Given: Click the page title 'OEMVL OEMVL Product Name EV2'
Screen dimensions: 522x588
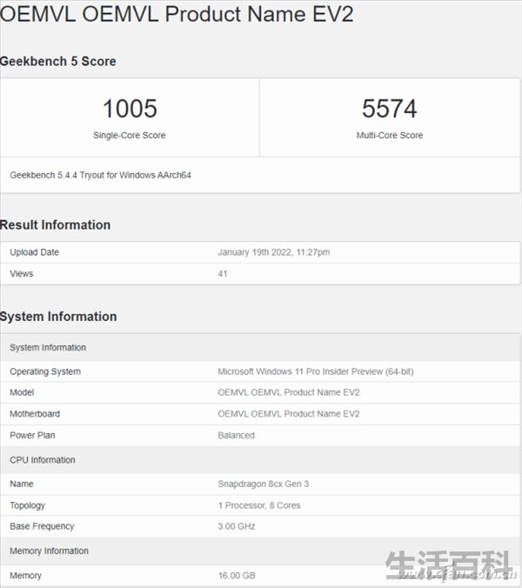Looking at the screenshot, I should pos(177,14).
